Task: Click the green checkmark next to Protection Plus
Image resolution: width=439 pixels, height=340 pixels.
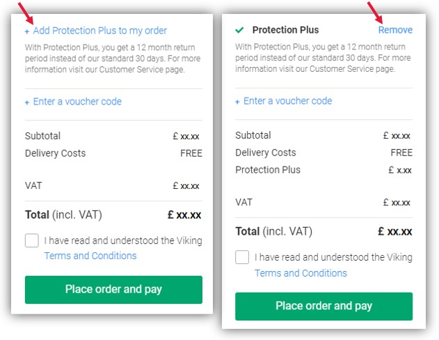Action: (x=239, y=30)
